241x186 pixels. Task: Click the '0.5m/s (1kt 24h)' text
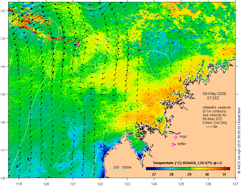point(215,123)
